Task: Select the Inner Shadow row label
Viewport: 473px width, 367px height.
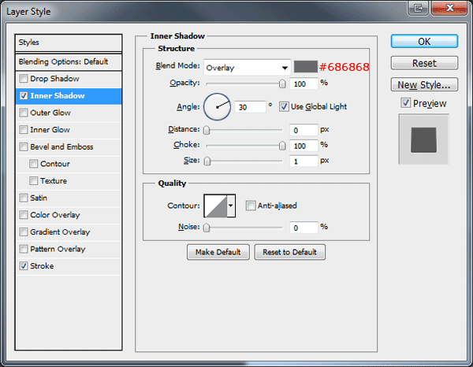Action: [58, 96]
